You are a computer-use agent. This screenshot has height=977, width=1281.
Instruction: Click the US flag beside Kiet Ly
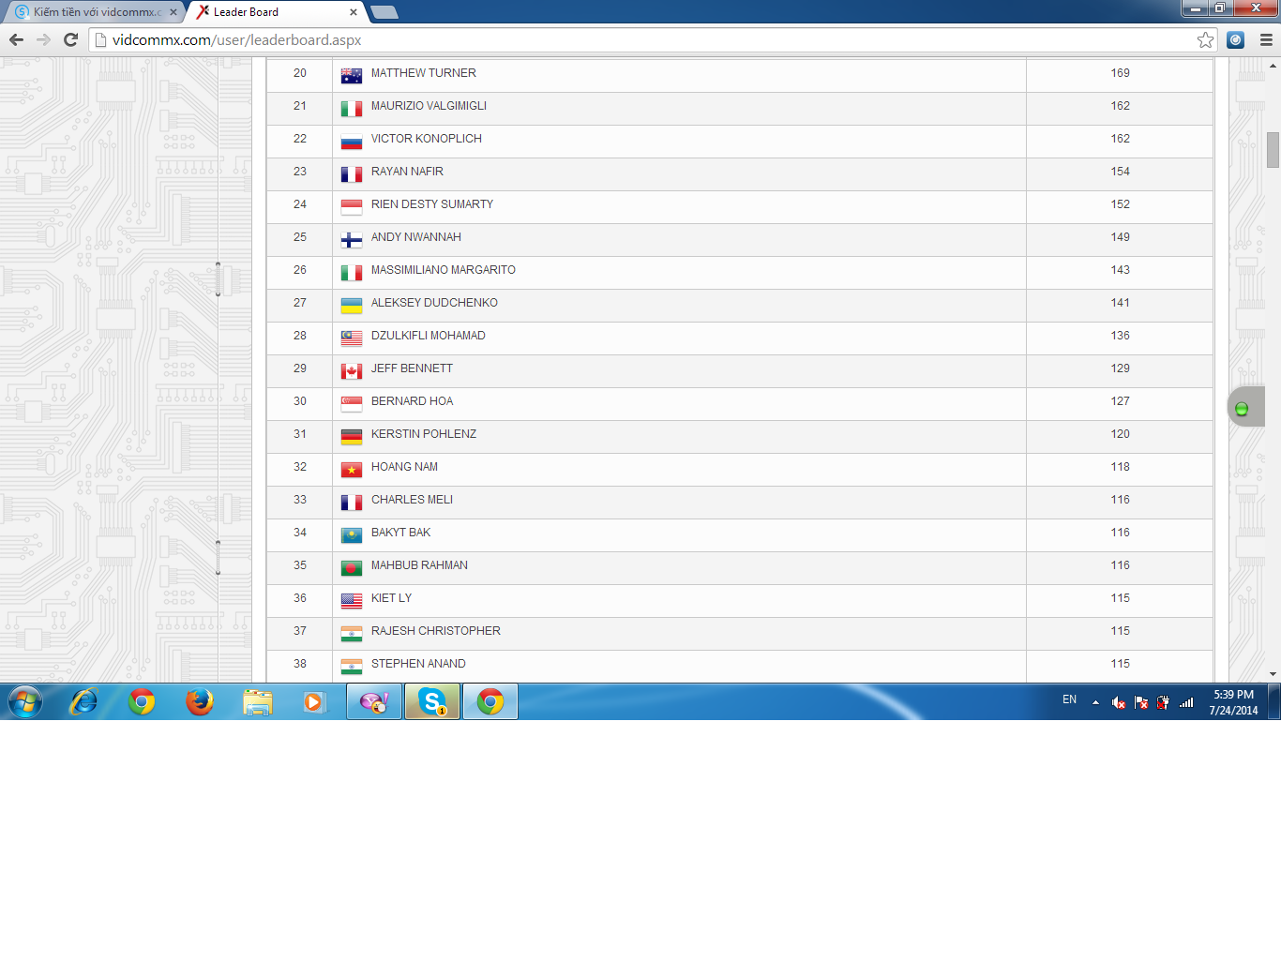[x=352, y=601]
